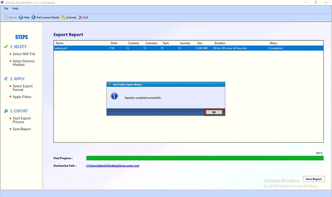Click the 0.043 MB size cell
The image size is (332, 197).
[204, 48]
